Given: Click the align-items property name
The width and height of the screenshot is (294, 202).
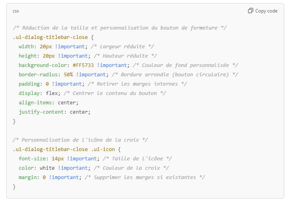Looking at the screenshot, I should coord(35,103).
